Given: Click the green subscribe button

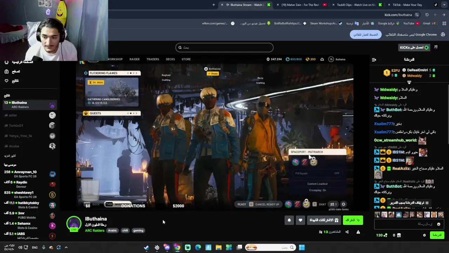Looking at the screenshot, I should click(x=353, y=220).
